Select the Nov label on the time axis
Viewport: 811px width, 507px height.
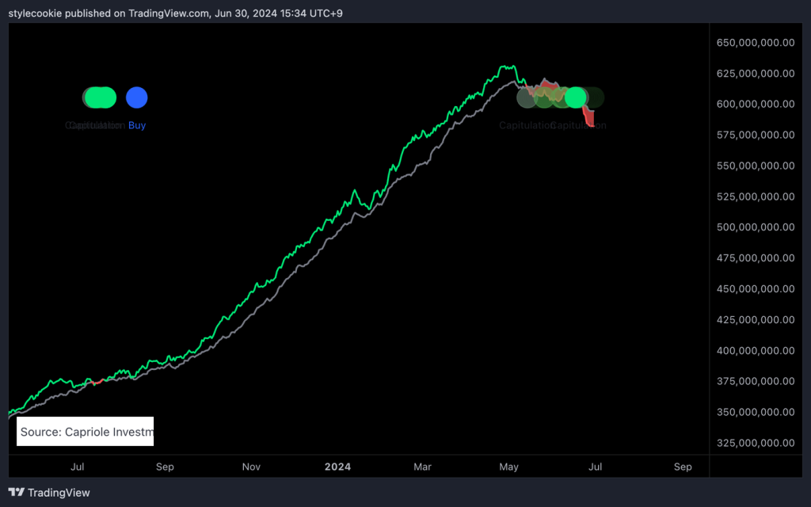point(251,467)
